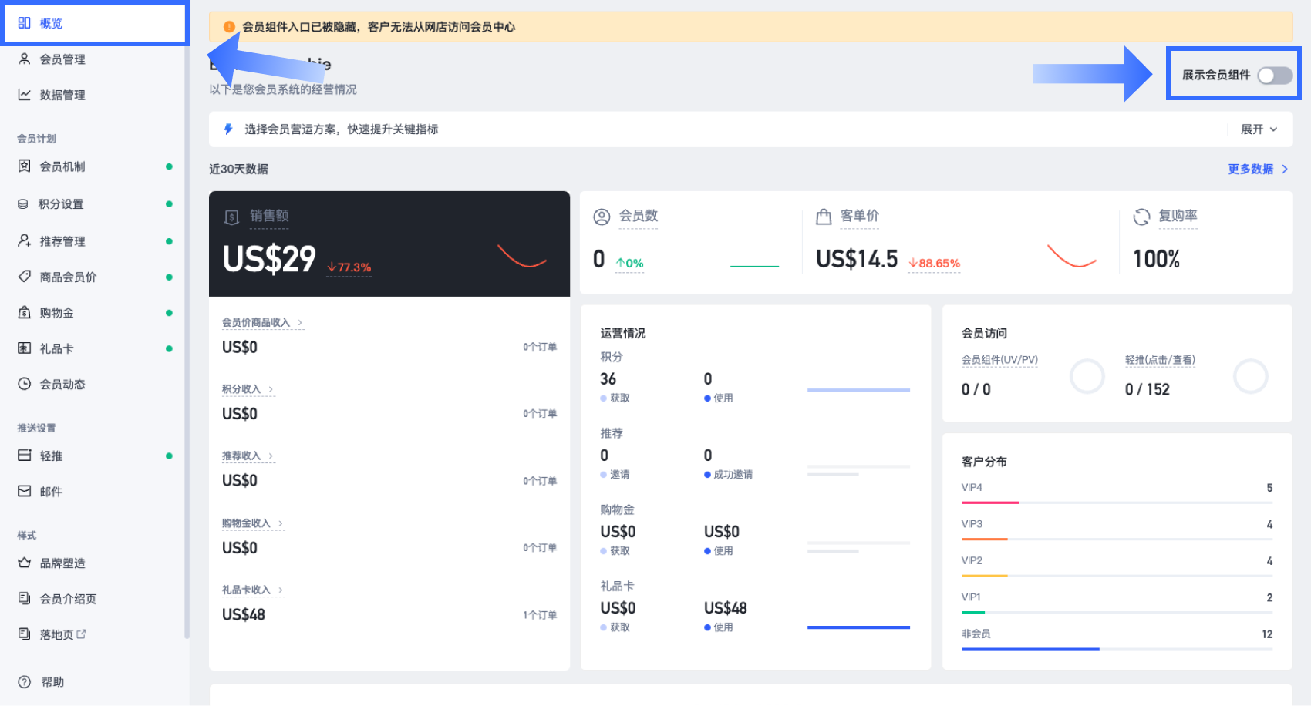Click the 会员数 label

pos(639,216)
